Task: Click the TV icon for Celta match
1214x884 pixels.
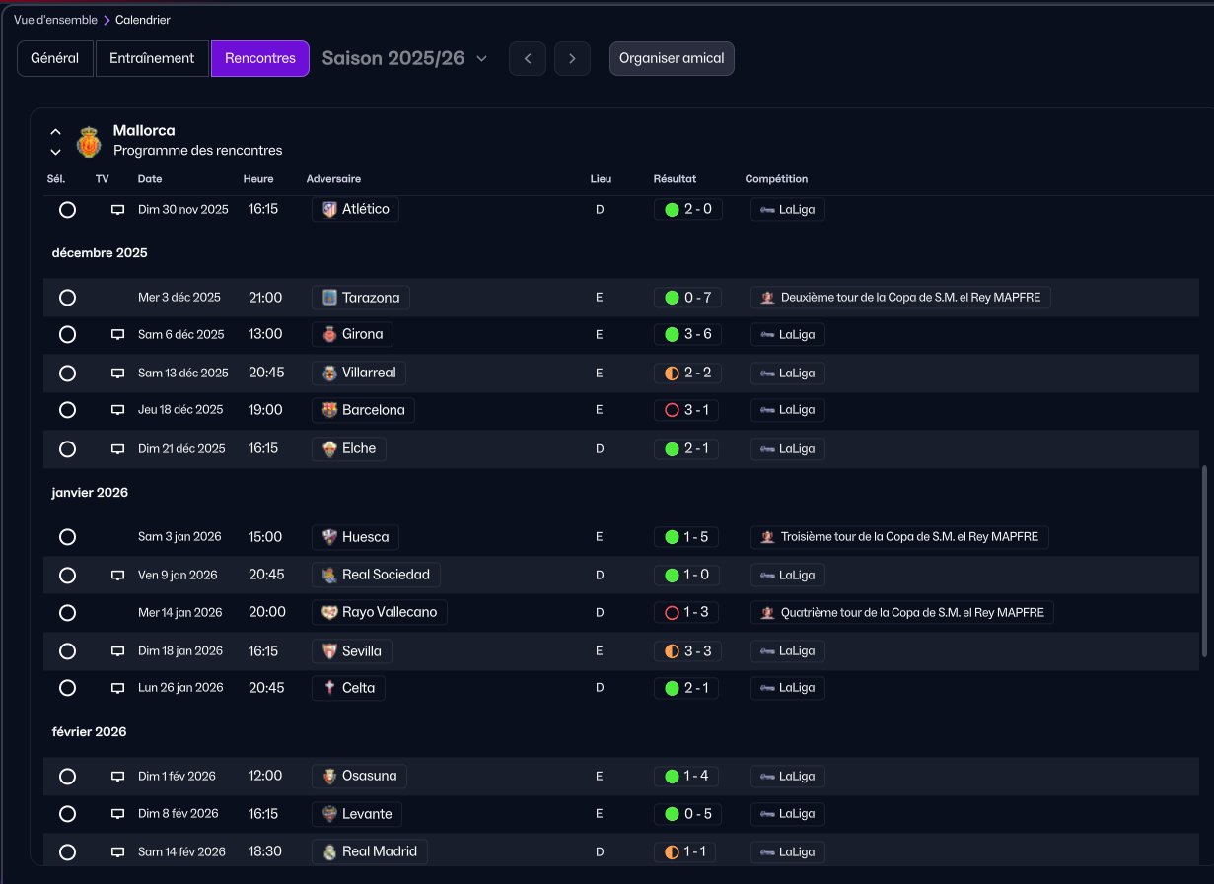Action: click(x=117, y=688)
